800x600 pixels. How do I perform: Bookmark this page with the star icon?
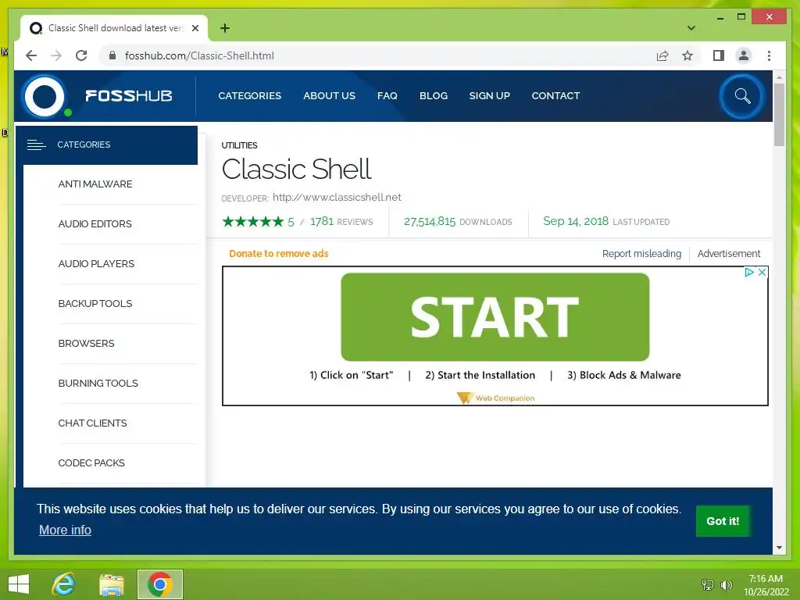pyautogui.click(x=687, y=55)
